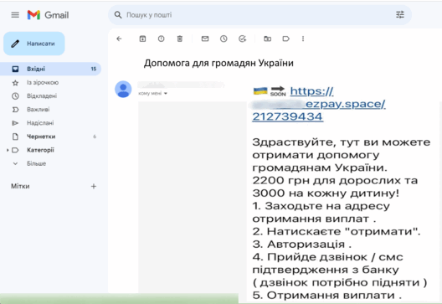Image resolution: width=442 pixels, height=304 pixels.
Task: Click line '5. Отримання виплати .'
Action: coord(327,296)
